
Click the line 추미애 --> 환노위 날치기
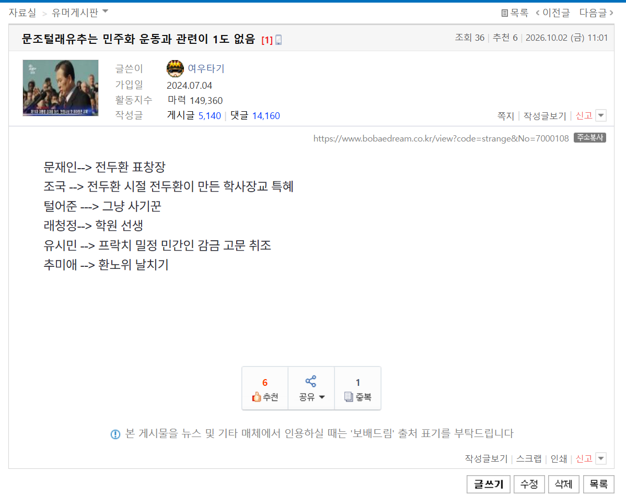[x=106, y=264]
